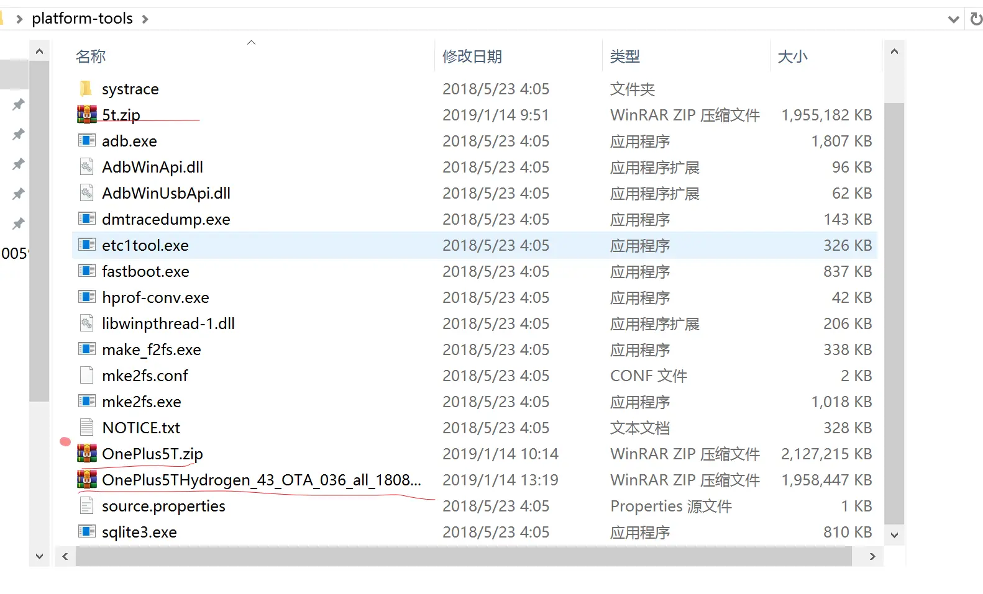Click the sqlite3.exe application icon
The image size is (983, 594).
(x=86, y=532)
